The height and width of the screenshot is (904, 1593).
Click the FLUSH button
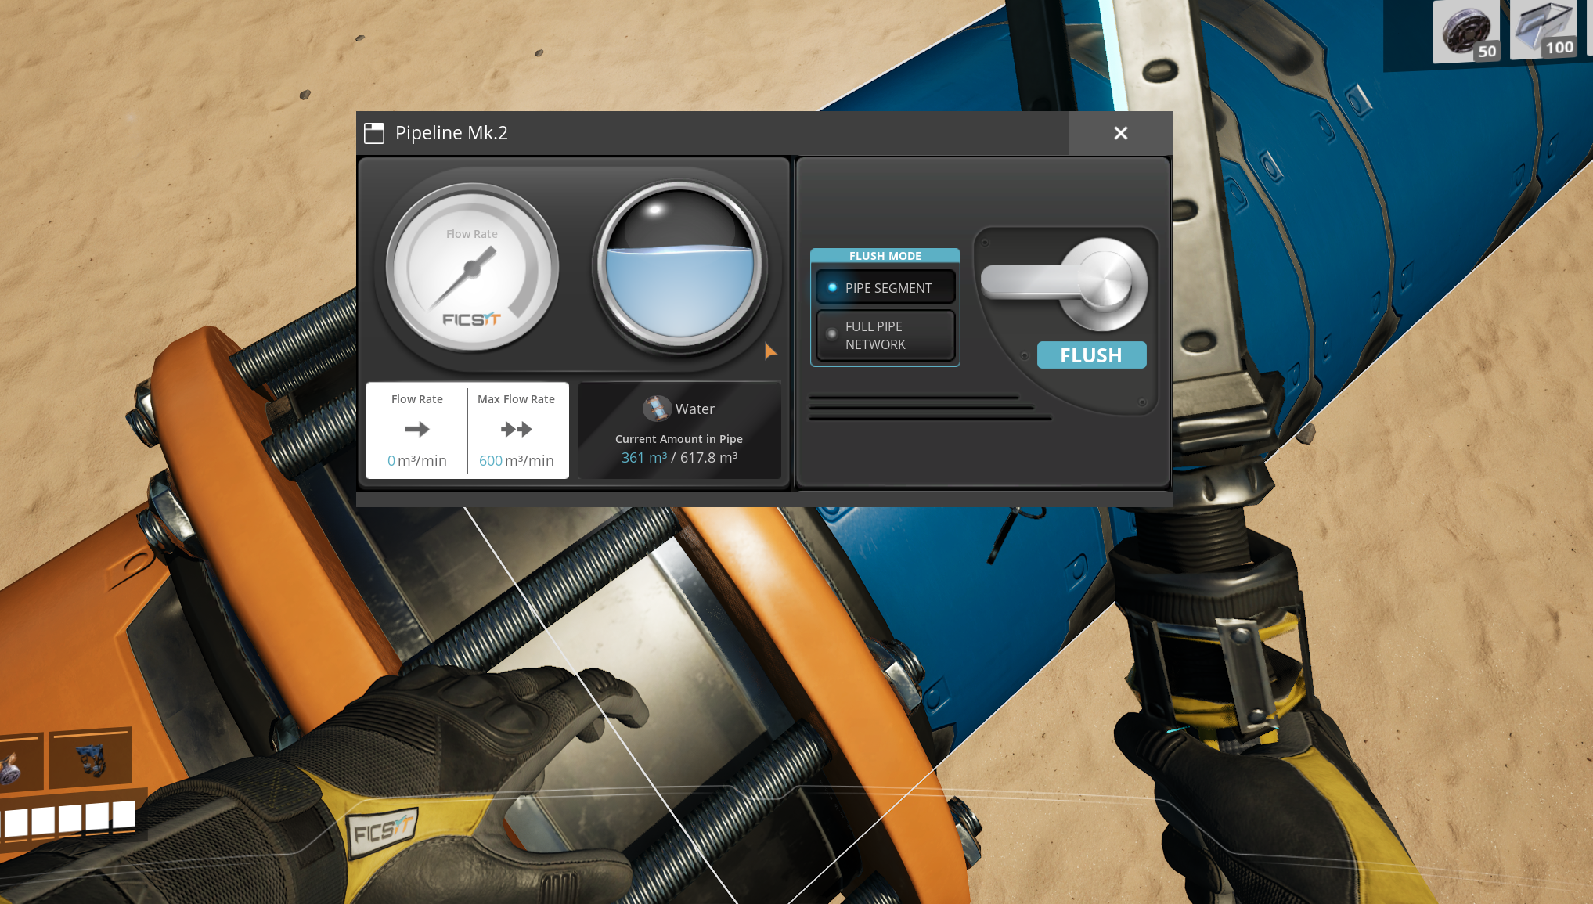pos(1091,355)
